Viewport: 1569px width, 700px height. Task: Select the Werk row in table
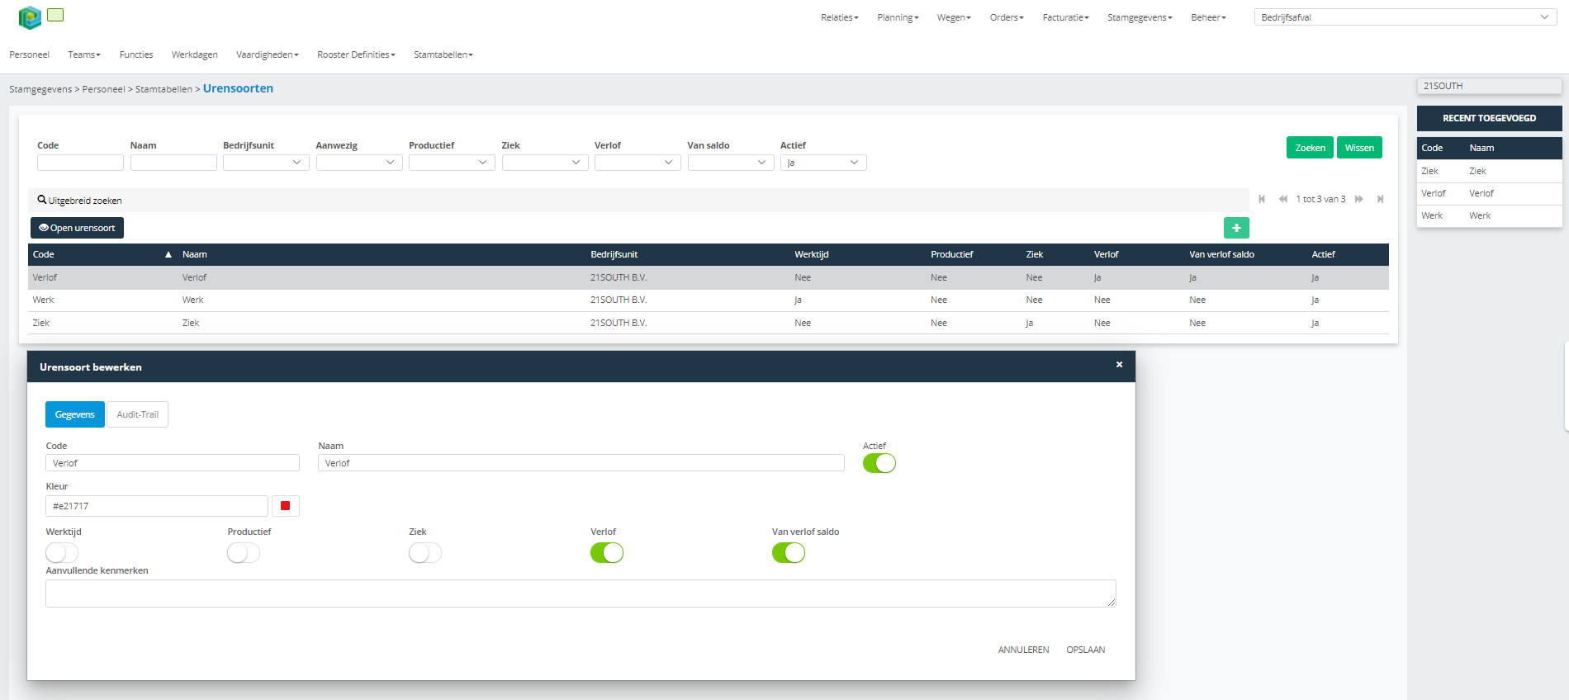point(708,300)
